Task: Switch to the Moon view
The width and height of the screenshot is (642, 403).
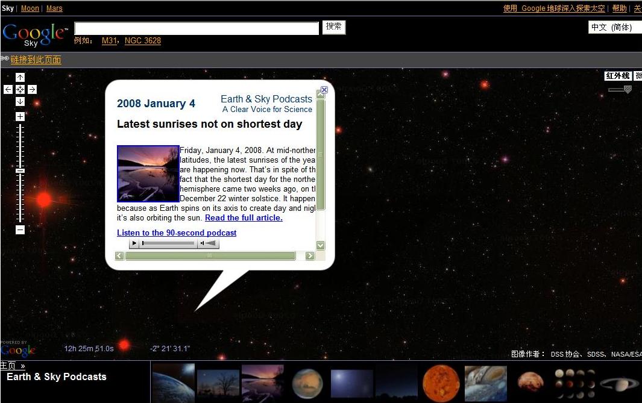Action: [30, 8]
